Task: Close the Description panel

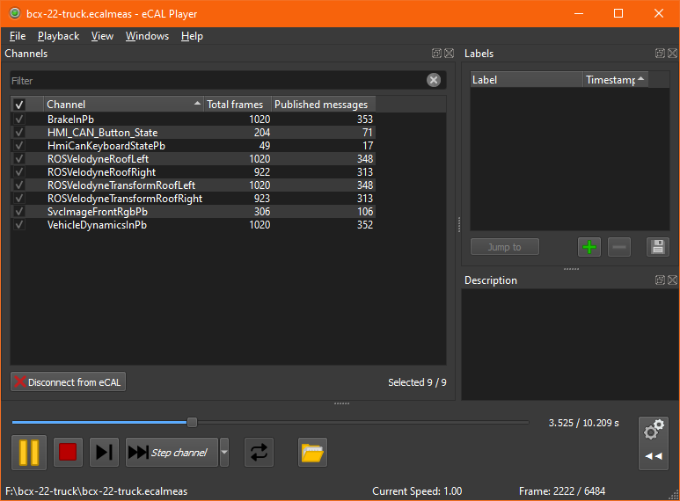Action: pos(673,280)
